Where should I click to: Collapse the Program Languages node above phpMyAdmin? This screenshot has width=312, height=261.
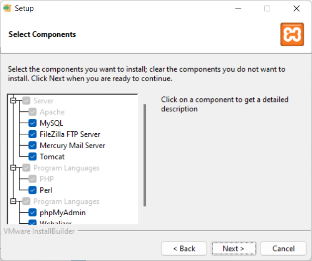pyautogui.click(x=13, y=201)
